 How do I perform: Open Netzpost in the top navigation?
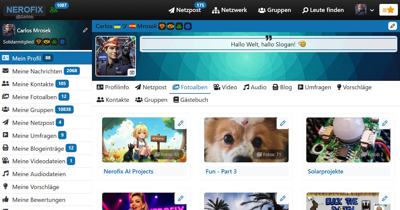[185, 10]
